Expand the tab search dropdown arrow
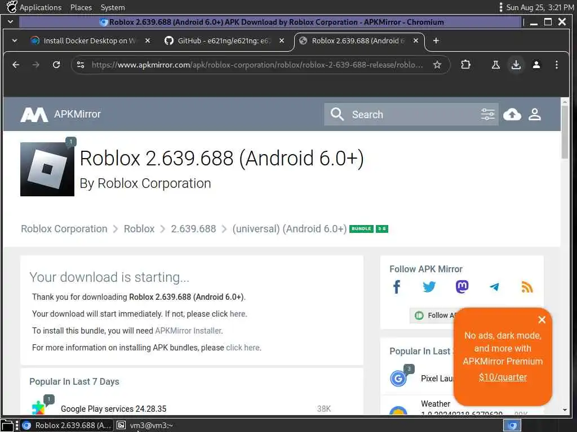This screenshot has width=577, height=432. [15, 40]
